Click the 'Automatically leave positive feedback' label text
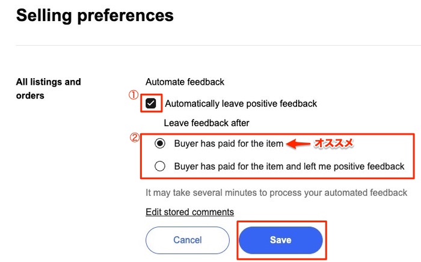This screenshot has width=421, height=262. (x=241, y=103)
